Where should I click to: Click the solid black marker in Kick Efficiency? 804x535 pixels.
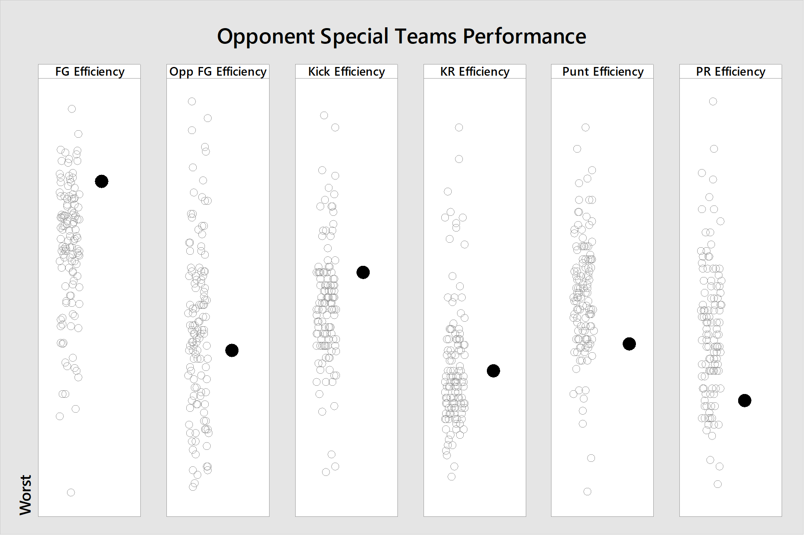pyautogui.click(x=363, y=272)
